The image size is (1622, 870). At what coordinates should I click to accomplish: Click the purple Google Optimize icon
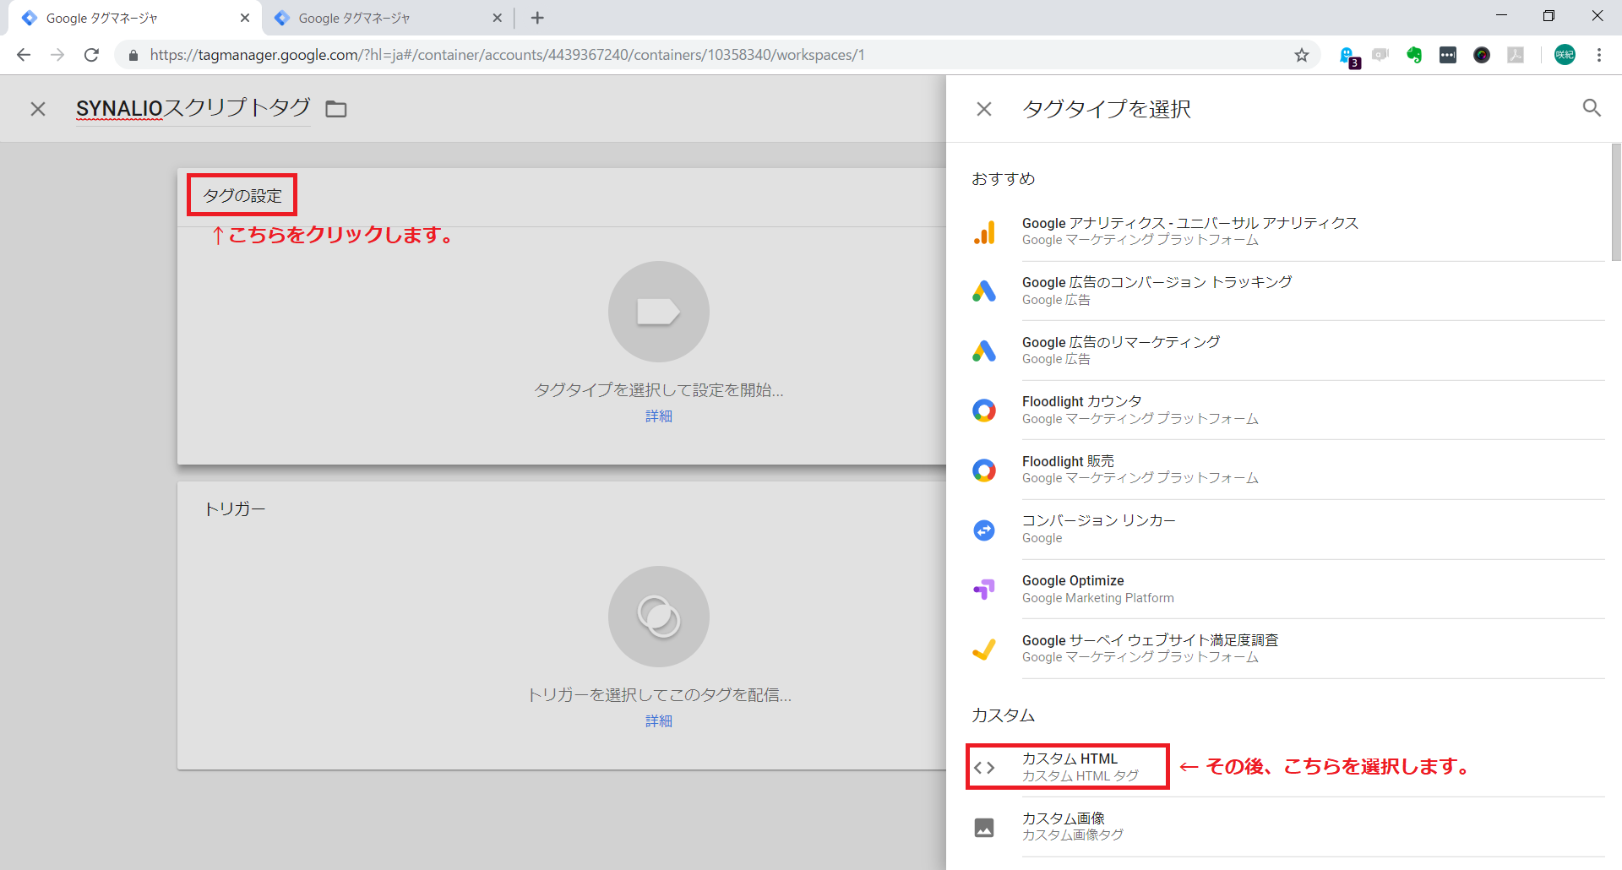click(x=984, y=590)
